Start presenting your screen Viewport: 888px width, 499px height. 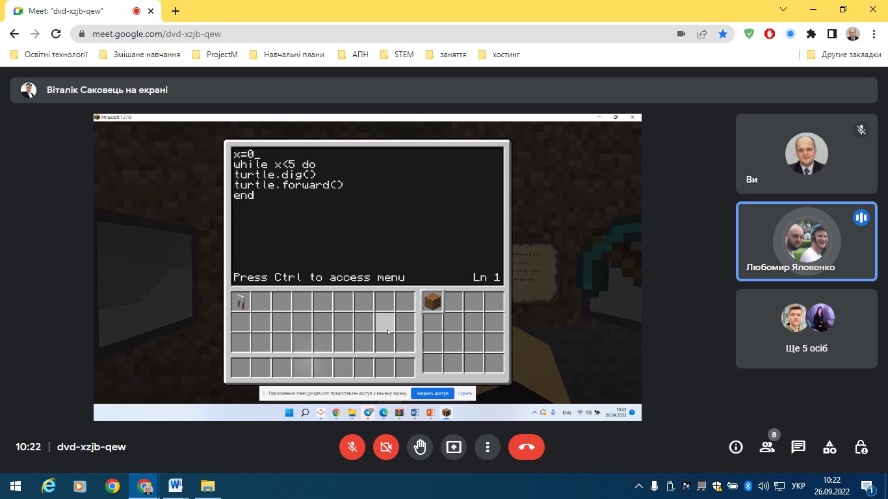[x=454, y=447]
